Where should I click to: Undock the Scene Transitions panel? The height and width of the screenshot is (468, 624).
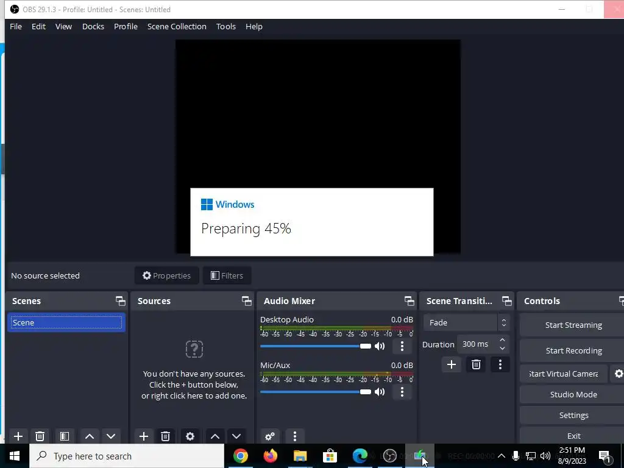[x=506, y=301]
